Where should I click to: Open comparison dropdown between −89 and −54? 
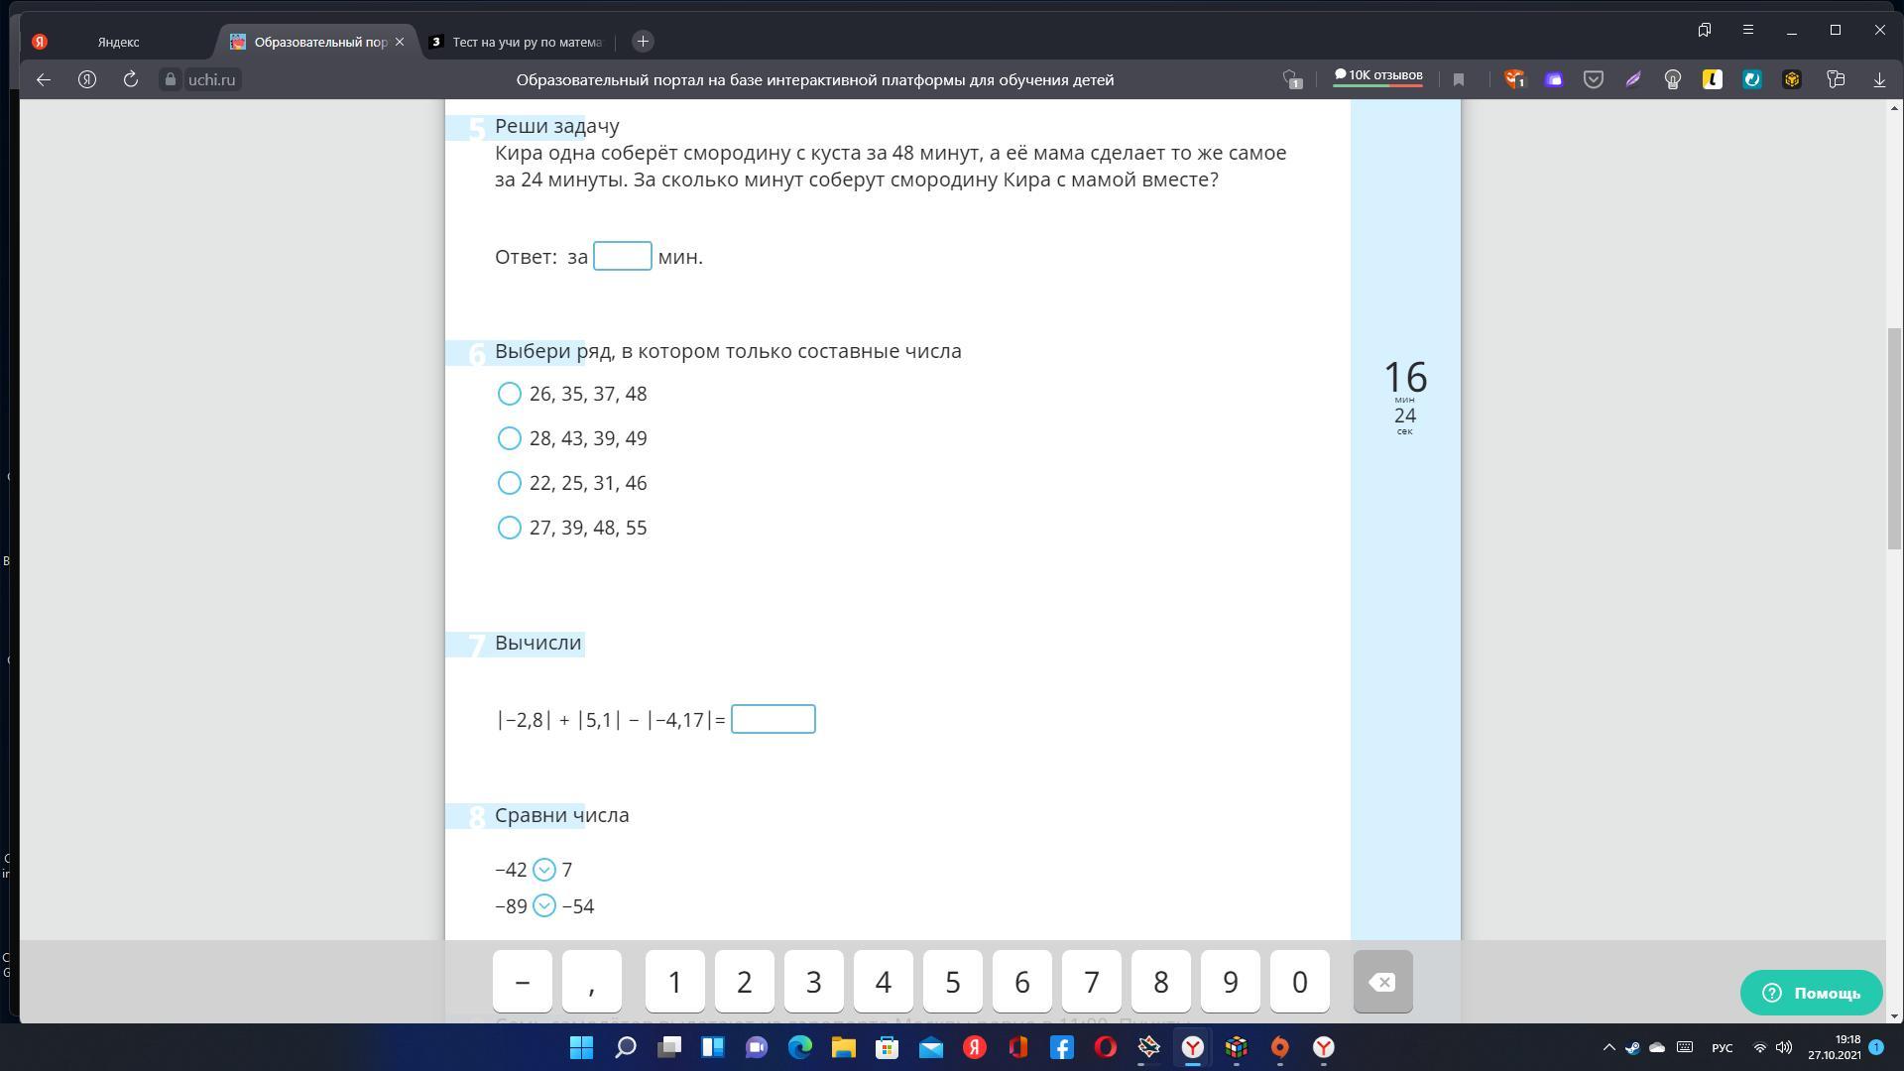pyautogui.click(x=544, y=906)
